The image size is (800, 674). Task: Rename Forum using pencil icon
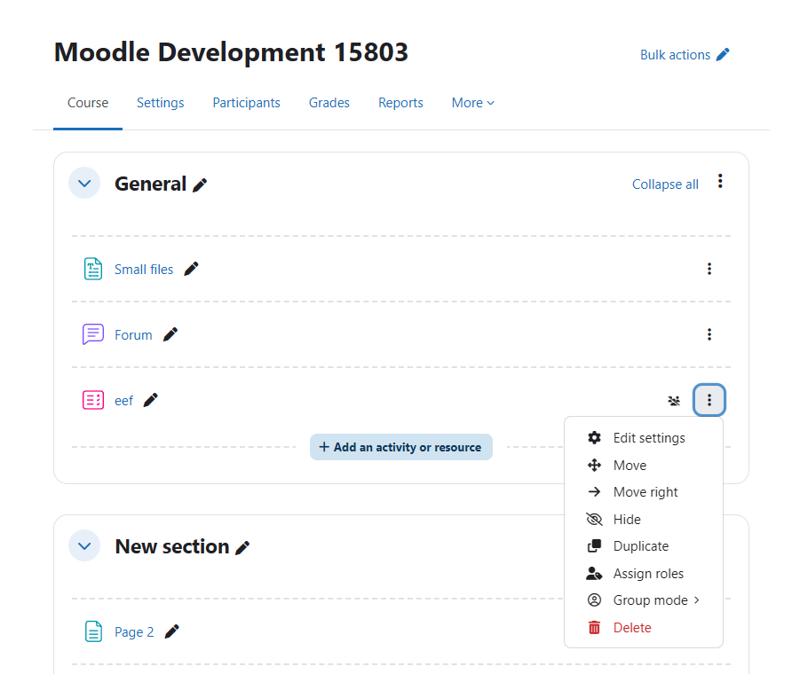coord(170,334)
